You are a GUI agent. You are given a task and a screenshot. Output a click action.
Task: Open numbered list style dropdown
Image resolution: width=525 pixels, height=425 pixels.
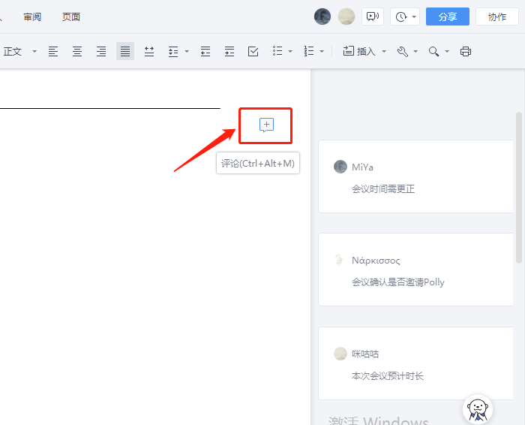[322, 51]
